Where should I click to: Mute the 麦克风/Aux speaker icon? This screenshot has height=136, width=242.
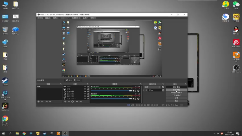coord(134,91)
